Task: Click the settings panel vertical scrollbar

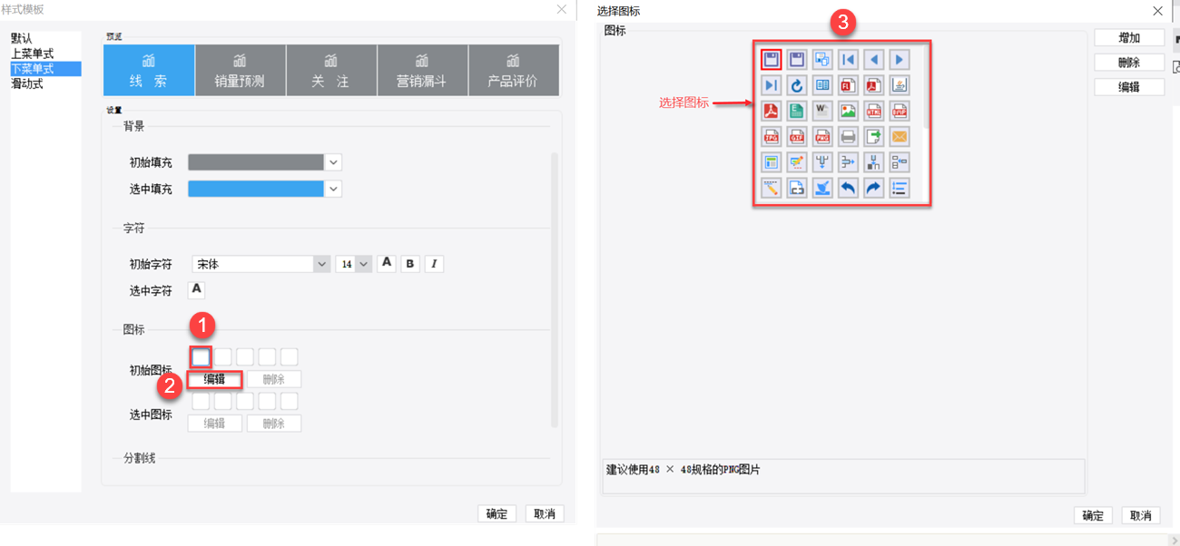Action: coord(554,290)
